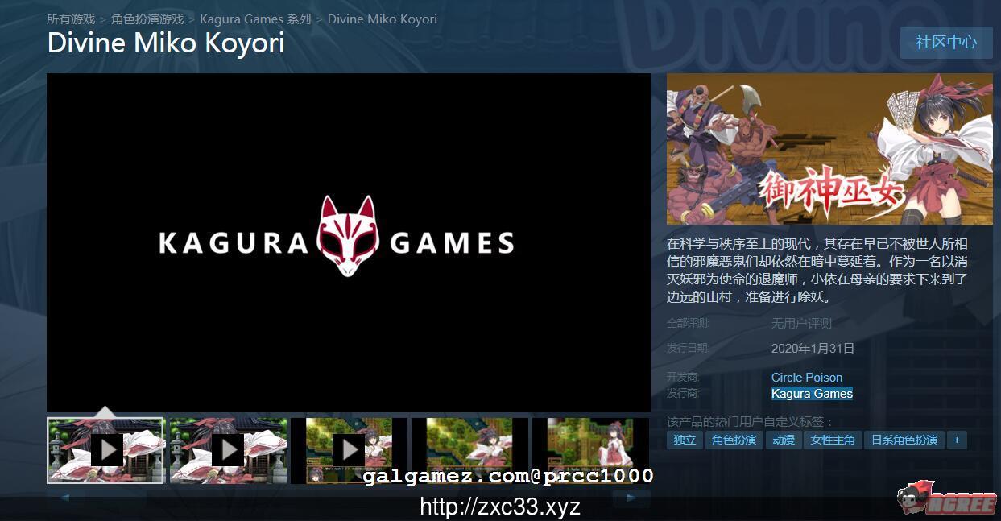Open 角色扮演游戏 breadcrumb category
This screenshot has width=1001, height=521.
(147, 19)
